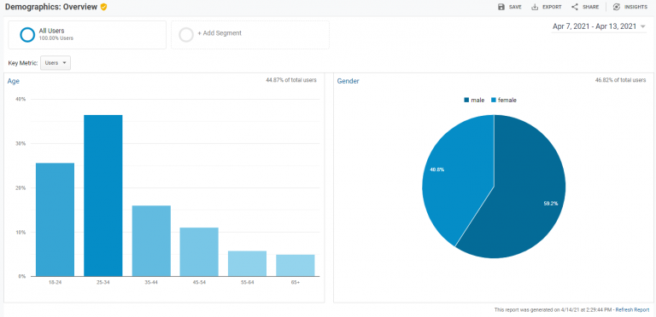Image resolution: width=656 pixels, height=317 pixels.
Task: Click the 45-54 age bar
Action: (199, 252)
